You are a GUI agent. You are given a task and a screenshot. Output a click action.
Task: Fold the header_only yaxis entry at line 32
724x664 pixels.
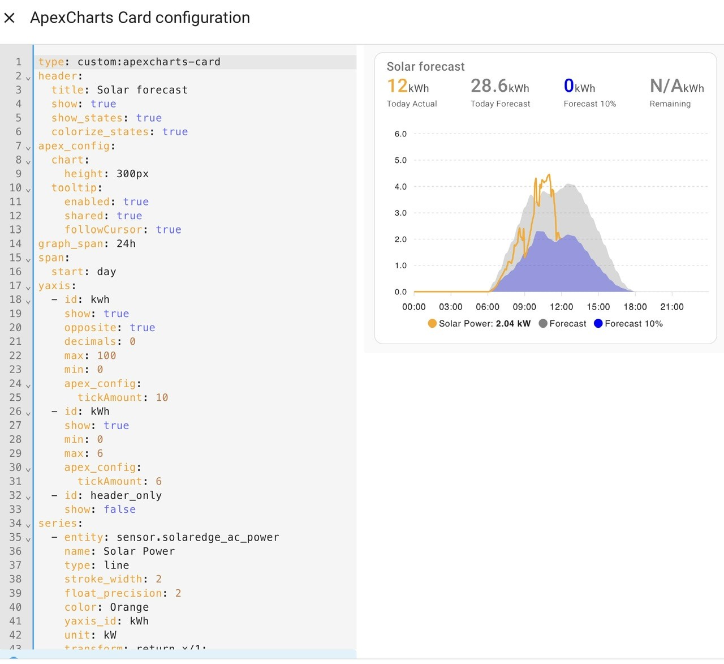(x=28, y=498)
